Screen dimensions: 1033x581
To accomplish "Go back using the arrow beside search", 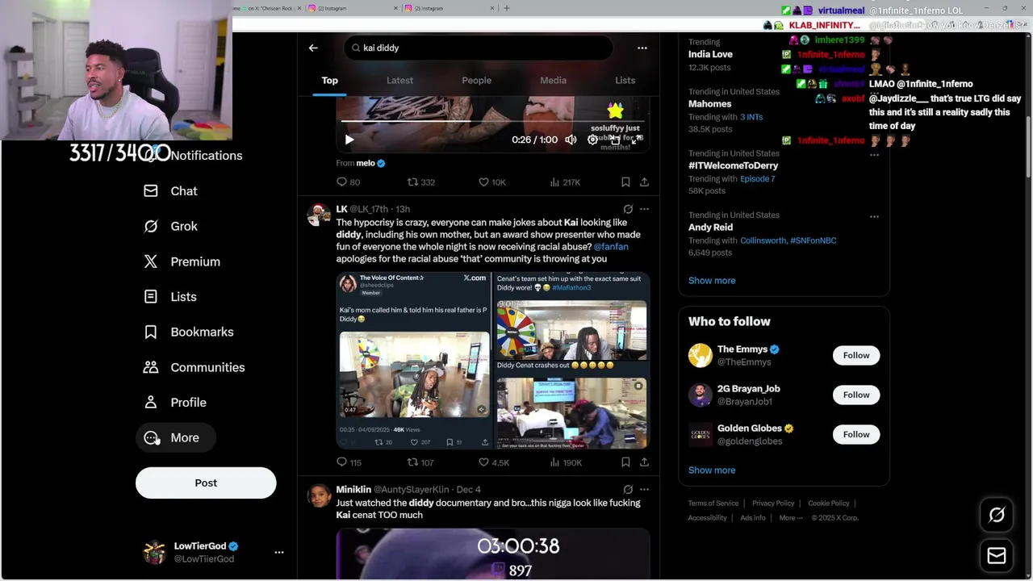I will click(x=313, y=48).
